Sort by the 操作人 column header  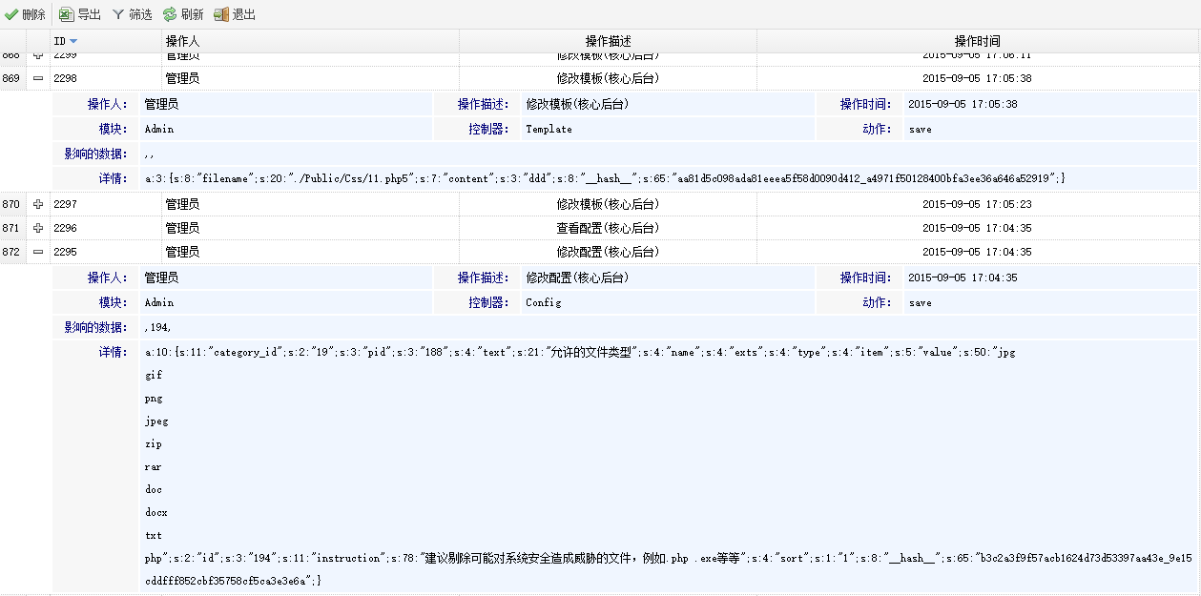(182, 41)
